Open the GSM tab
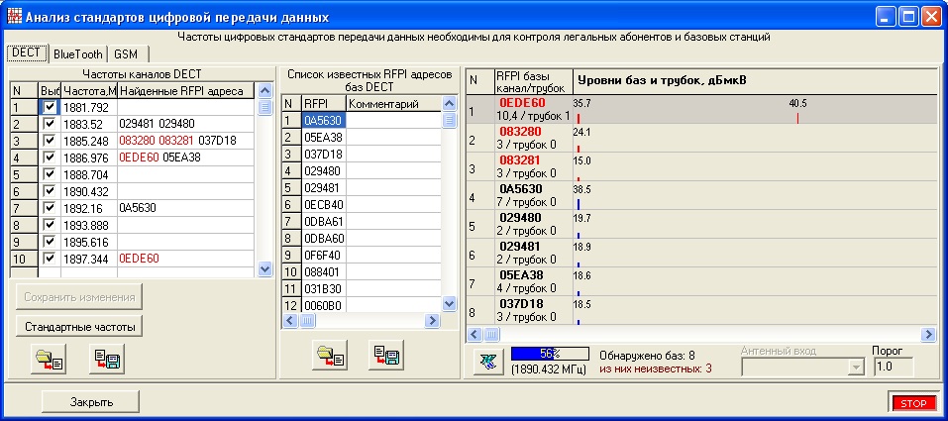The image size is (948, 421). tap(126, 53)
